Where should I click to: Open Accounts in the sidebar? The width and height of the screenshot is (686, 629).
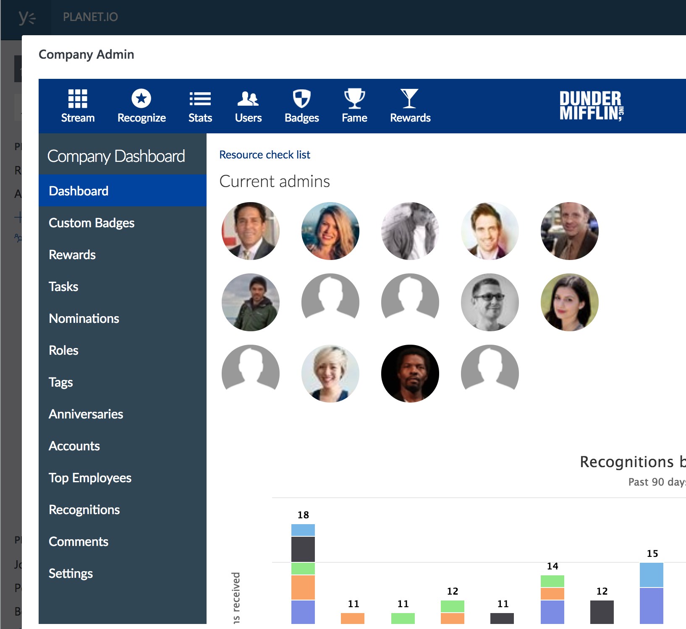click(x=123, y=446)
